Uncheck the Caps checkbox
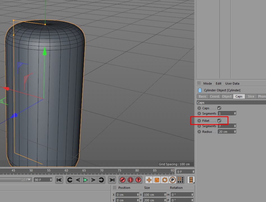Viewport: 266px width, 202px height. coord(219,108)
